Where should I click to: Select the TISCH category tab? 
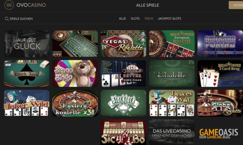click(149, 19)
